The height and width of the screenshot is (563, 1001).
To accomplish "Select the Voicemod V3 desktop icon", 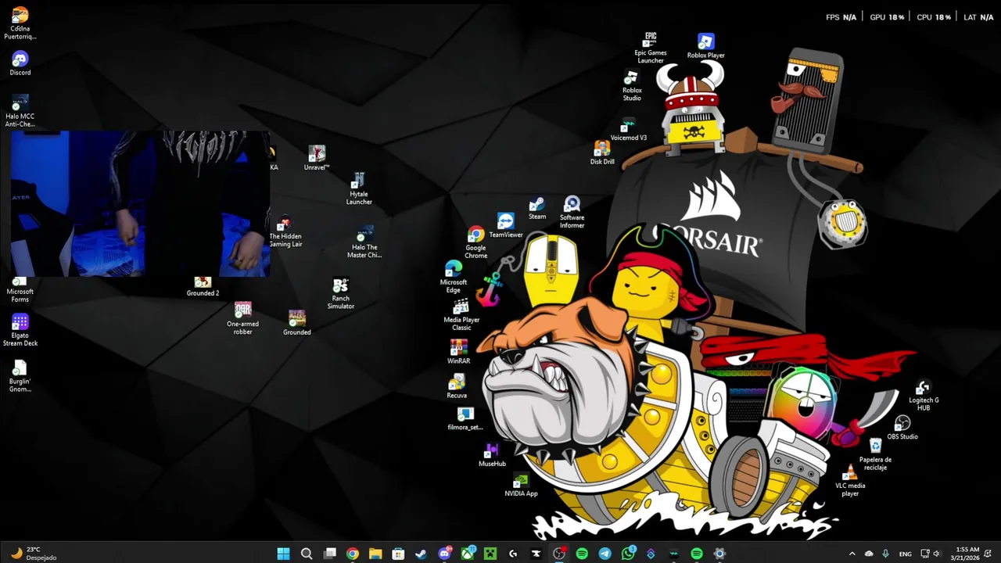I will (x=629, y=130).
